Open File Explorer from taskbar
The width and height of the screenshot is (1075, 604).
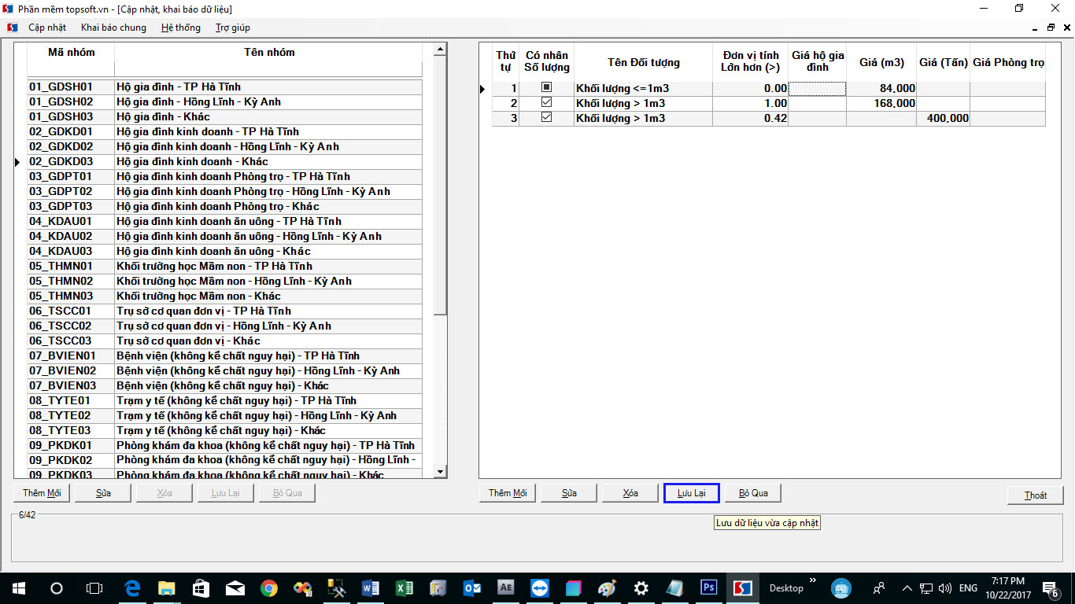pyautogui.click(x=166, y=587)
